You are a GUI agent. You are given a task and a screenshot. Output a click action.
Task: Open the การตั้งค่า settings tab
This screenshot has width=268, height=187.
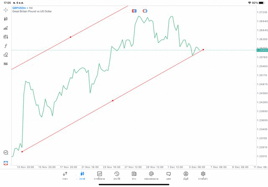click(203, 176)
